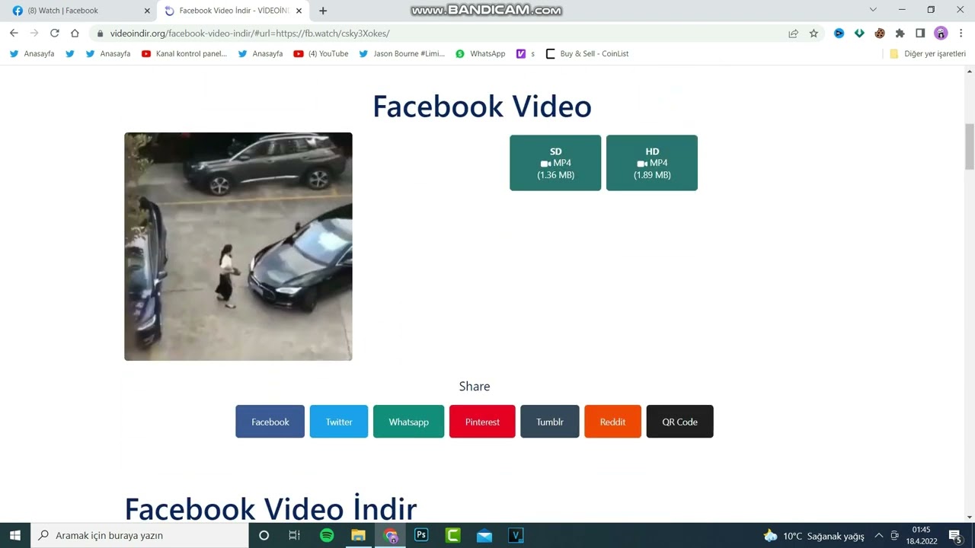Viewport: 975px width, 548px height.
Task: Open the weather widget showing 10°C
Action: pyautogui.click(x=814, y=536)
